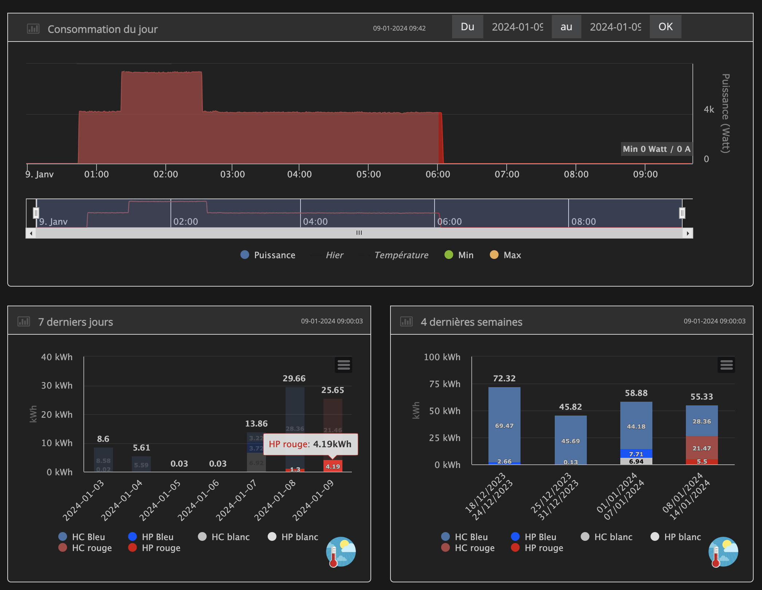Open hamburger menu in 4 dernières semaines chart

726,365
